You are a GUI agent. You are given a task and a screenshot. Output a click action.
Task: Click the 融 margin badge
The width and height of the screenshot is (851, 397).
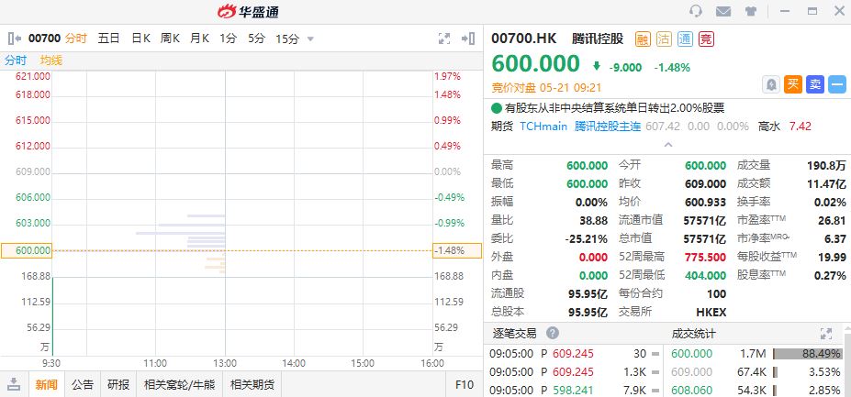[x=643, y=39]
